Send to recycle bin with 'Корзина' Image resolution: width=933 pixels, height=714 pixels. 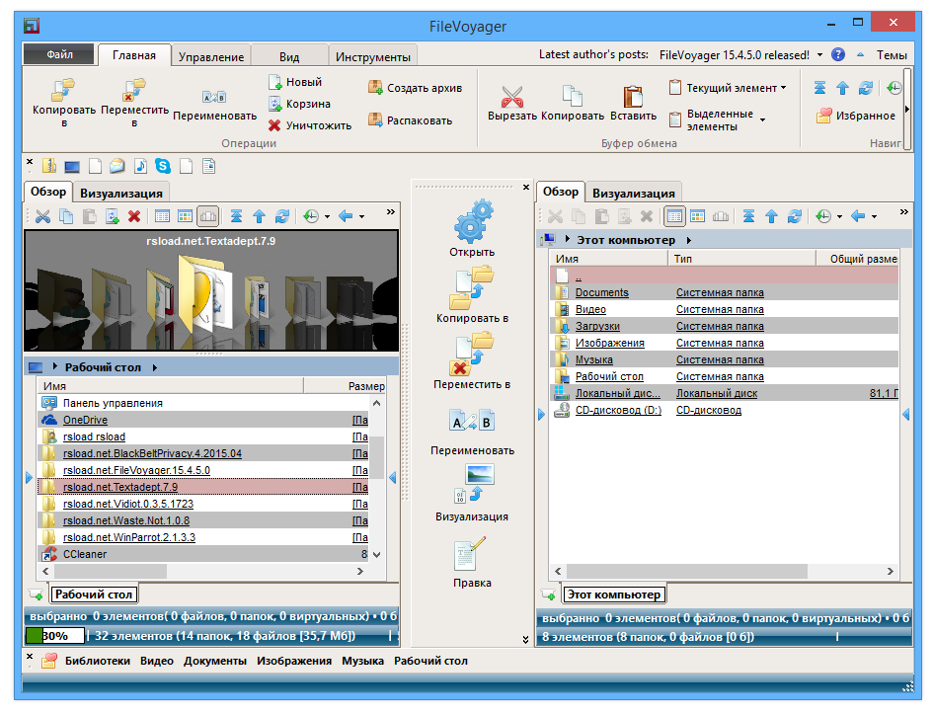299,104
